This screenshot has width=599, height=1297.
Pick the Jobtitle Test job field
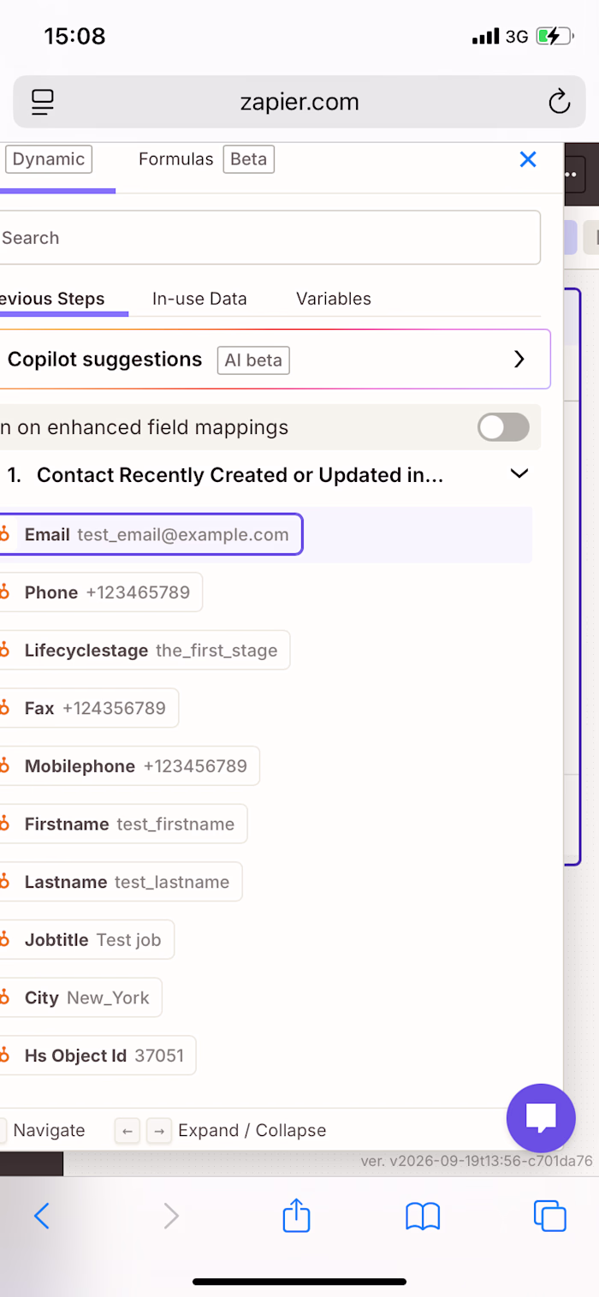point(86,940)
